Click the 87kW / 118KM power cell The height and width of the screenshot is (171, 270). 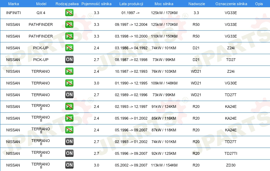pyautogui.click(x=164, y=130)
